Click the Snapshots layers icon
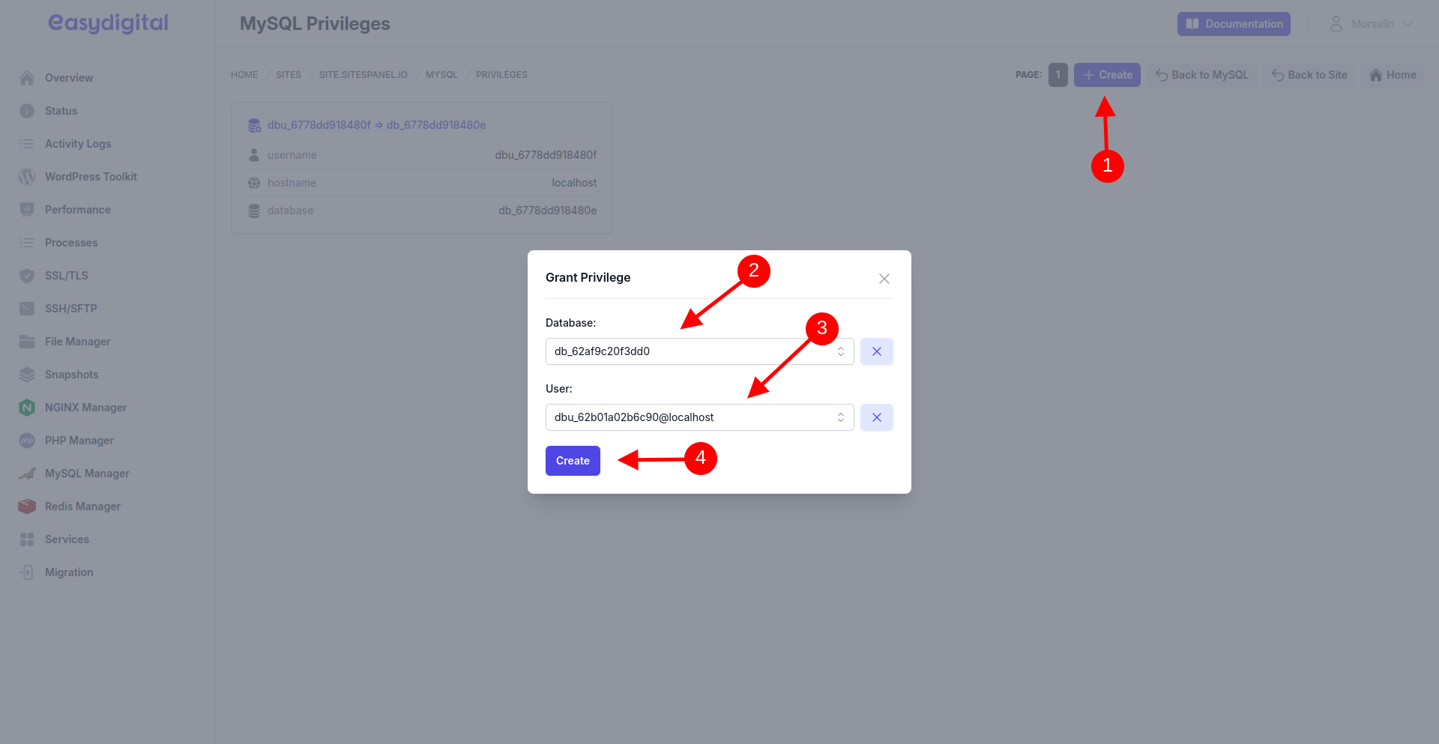This screenshot has width=1439, height=744. coord(27,375)
